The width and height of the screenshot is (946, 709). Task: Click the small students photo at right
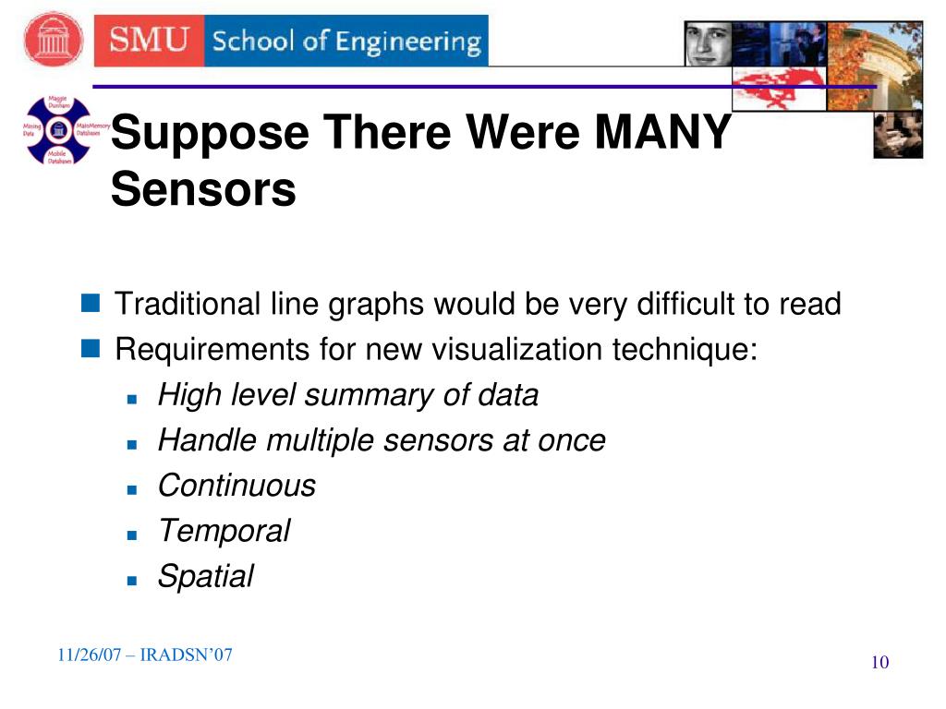898,135
